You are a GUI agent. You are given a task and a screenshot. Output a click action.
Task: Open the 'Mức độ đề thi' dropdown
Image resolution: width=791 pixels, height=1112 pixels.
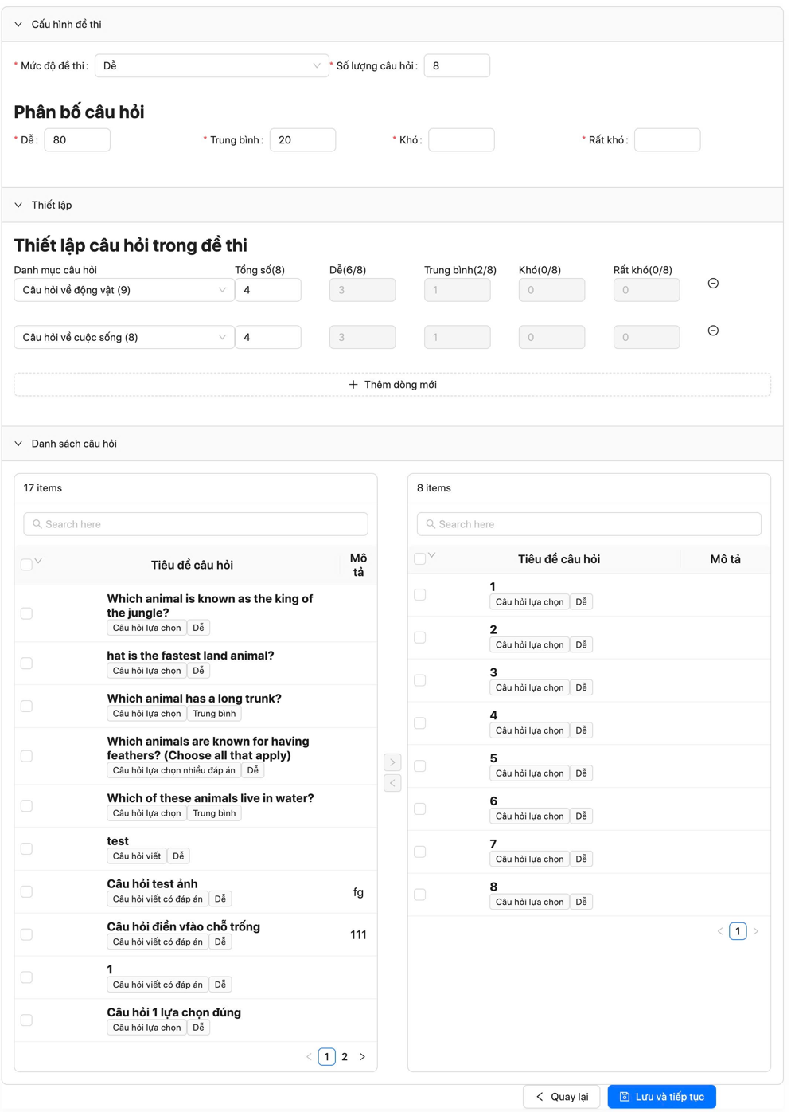tap(211, 66)
